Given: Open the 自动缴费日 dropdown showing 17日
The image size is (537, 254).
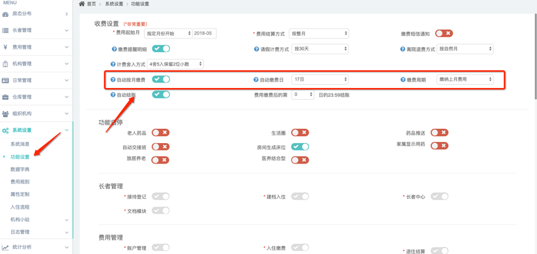Looking at the screenshot, I should (x=319, y=79).
